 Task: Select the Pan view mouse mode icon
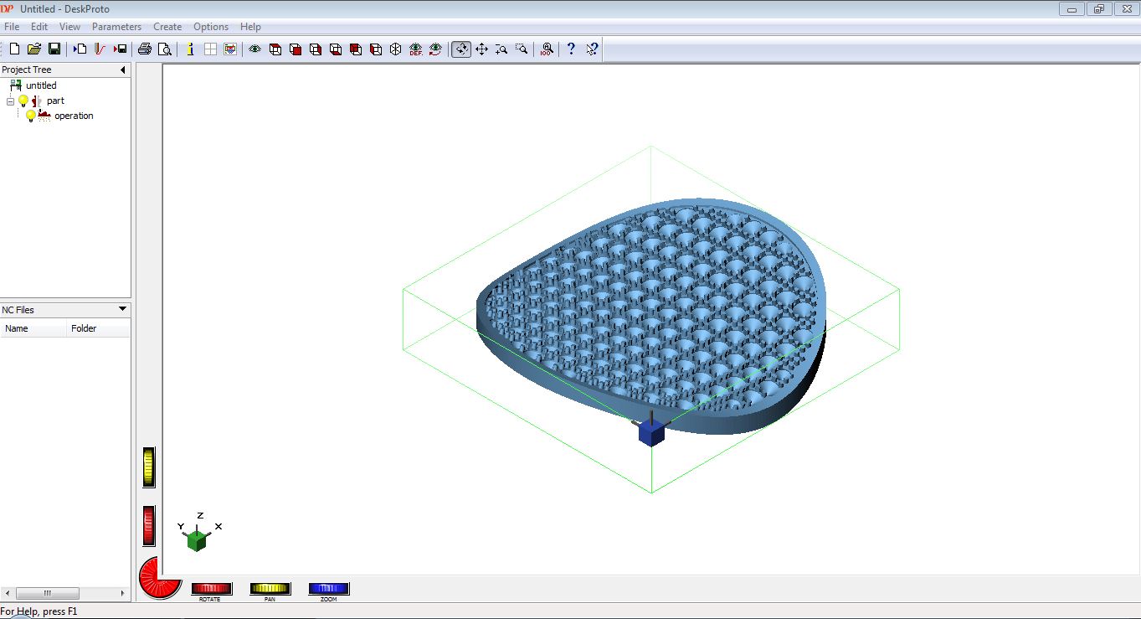click(x=481, y=49)
